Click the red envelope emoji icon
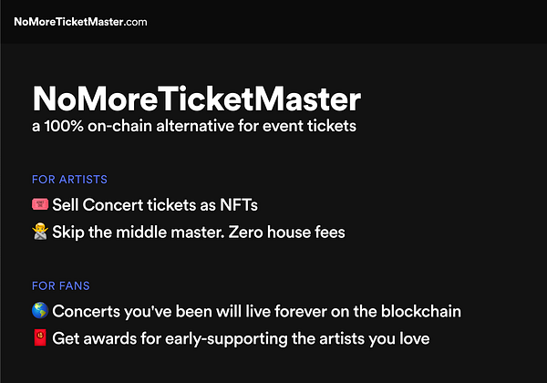Viewport: 547px width, 383px height. (x=39, y=339)
